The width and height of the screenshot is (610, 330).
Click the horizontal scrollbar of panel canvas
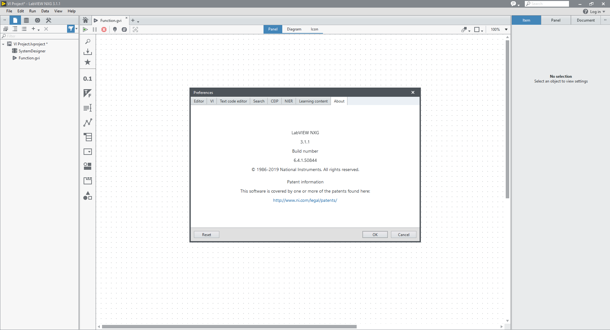pos(229,327)
